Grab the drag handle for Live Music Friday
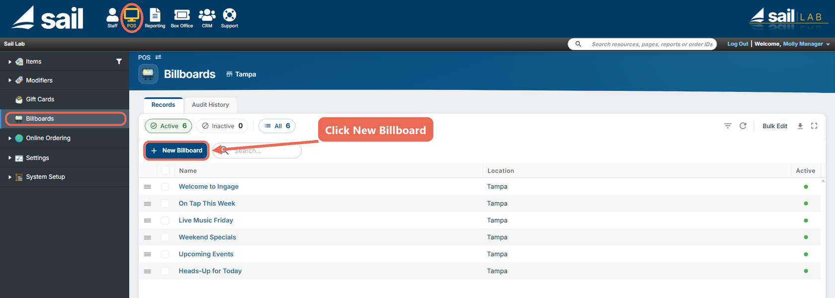This screenshot has height=298, width=835. pyautogui.click(x=148, y=221)
